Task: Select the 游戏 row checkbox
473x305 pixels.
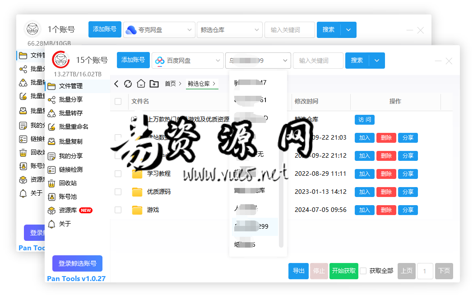Action: pos(118,210)
